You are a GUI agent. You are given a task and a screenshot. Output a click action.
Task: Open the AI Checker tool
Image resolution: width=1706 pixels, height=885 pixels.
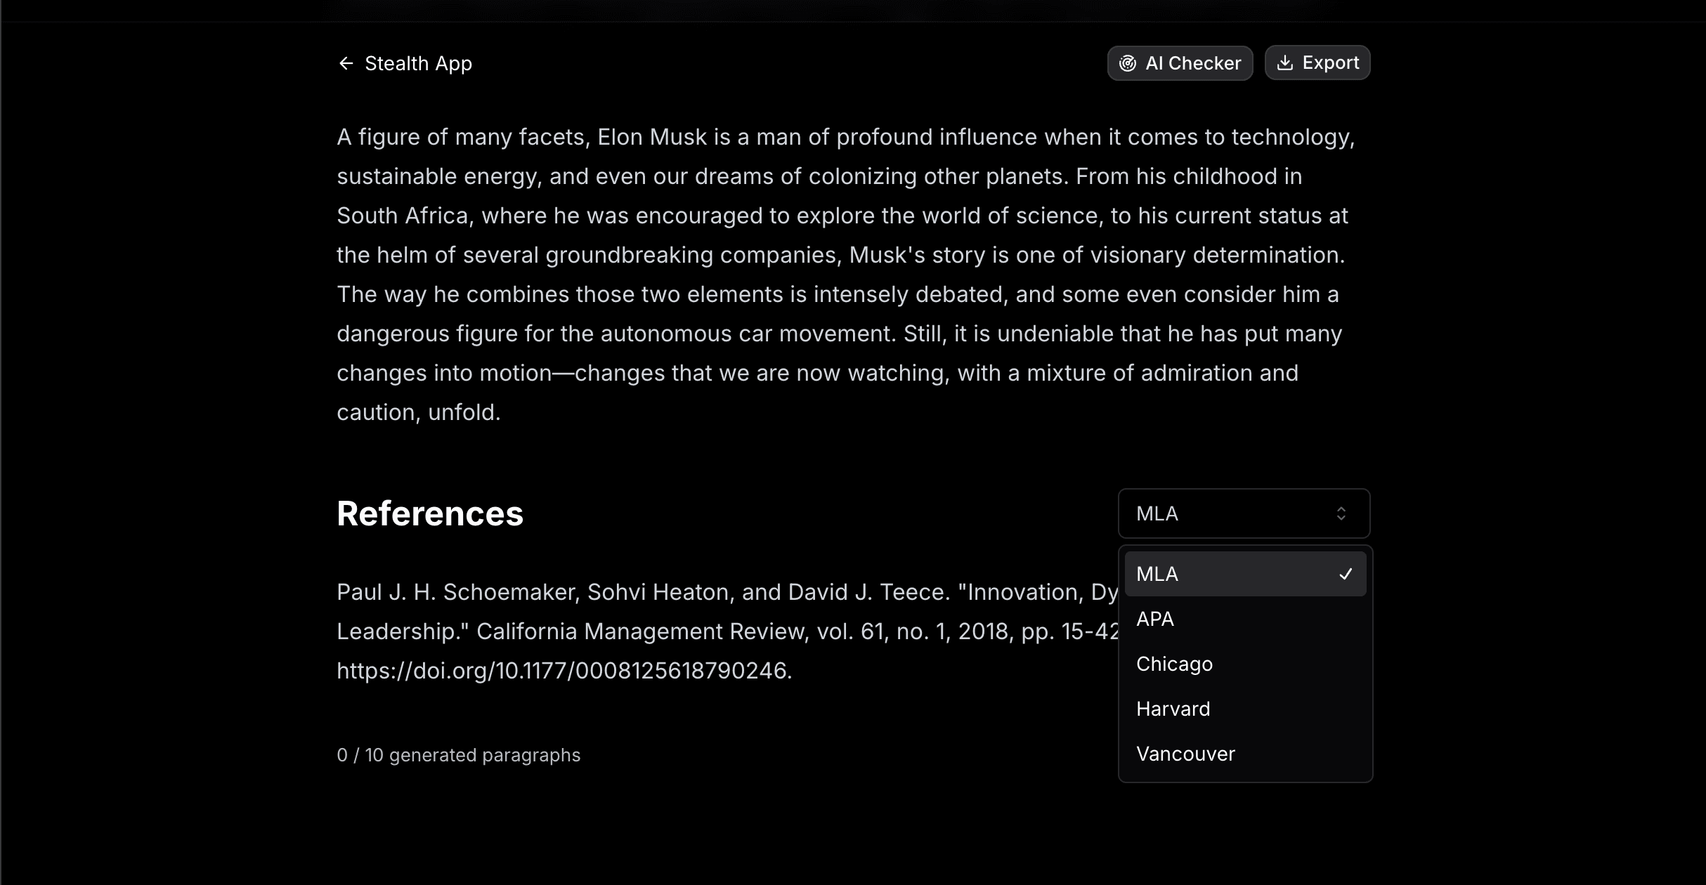coord(1180,64)
